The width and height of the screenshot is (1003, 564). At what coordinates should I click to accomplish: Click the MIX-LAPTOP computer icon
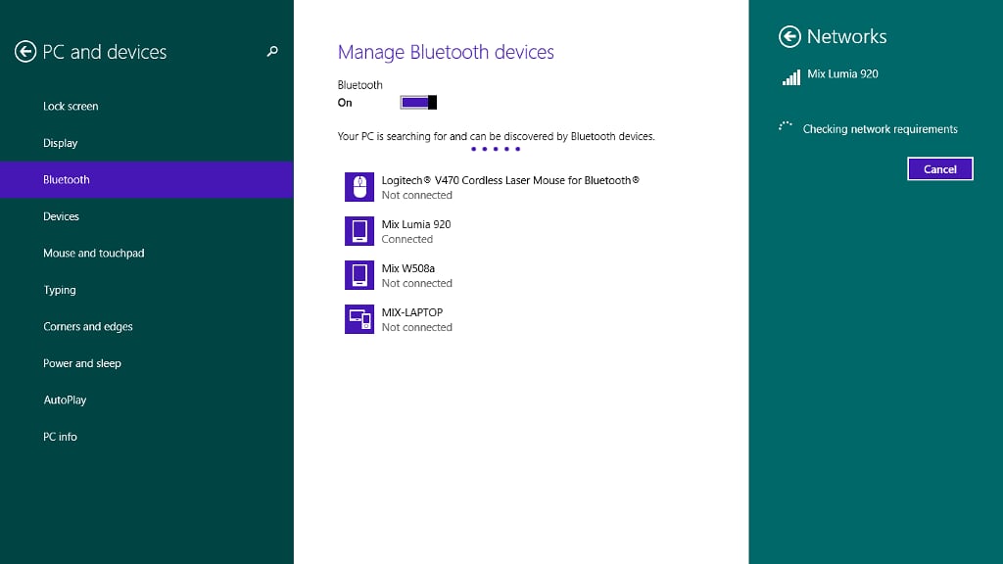pyautogui.click(x=359, y=319)
